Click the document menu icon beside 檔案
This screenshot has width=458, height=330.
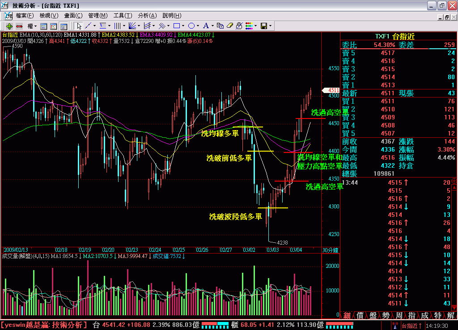8,16
